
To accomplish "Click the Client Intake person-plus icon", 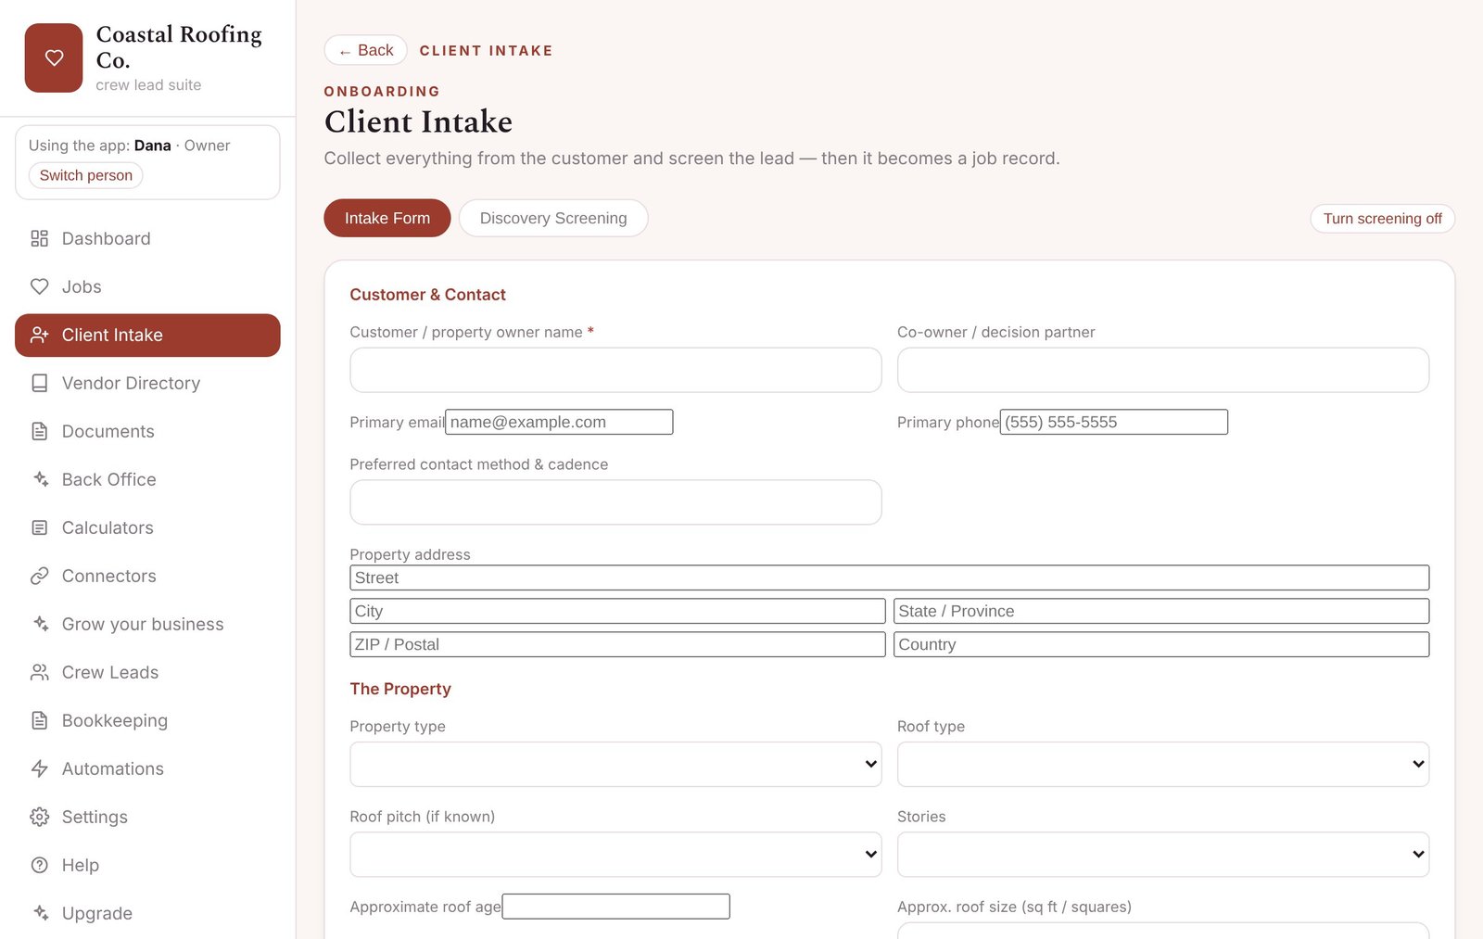I will (39, 335).
